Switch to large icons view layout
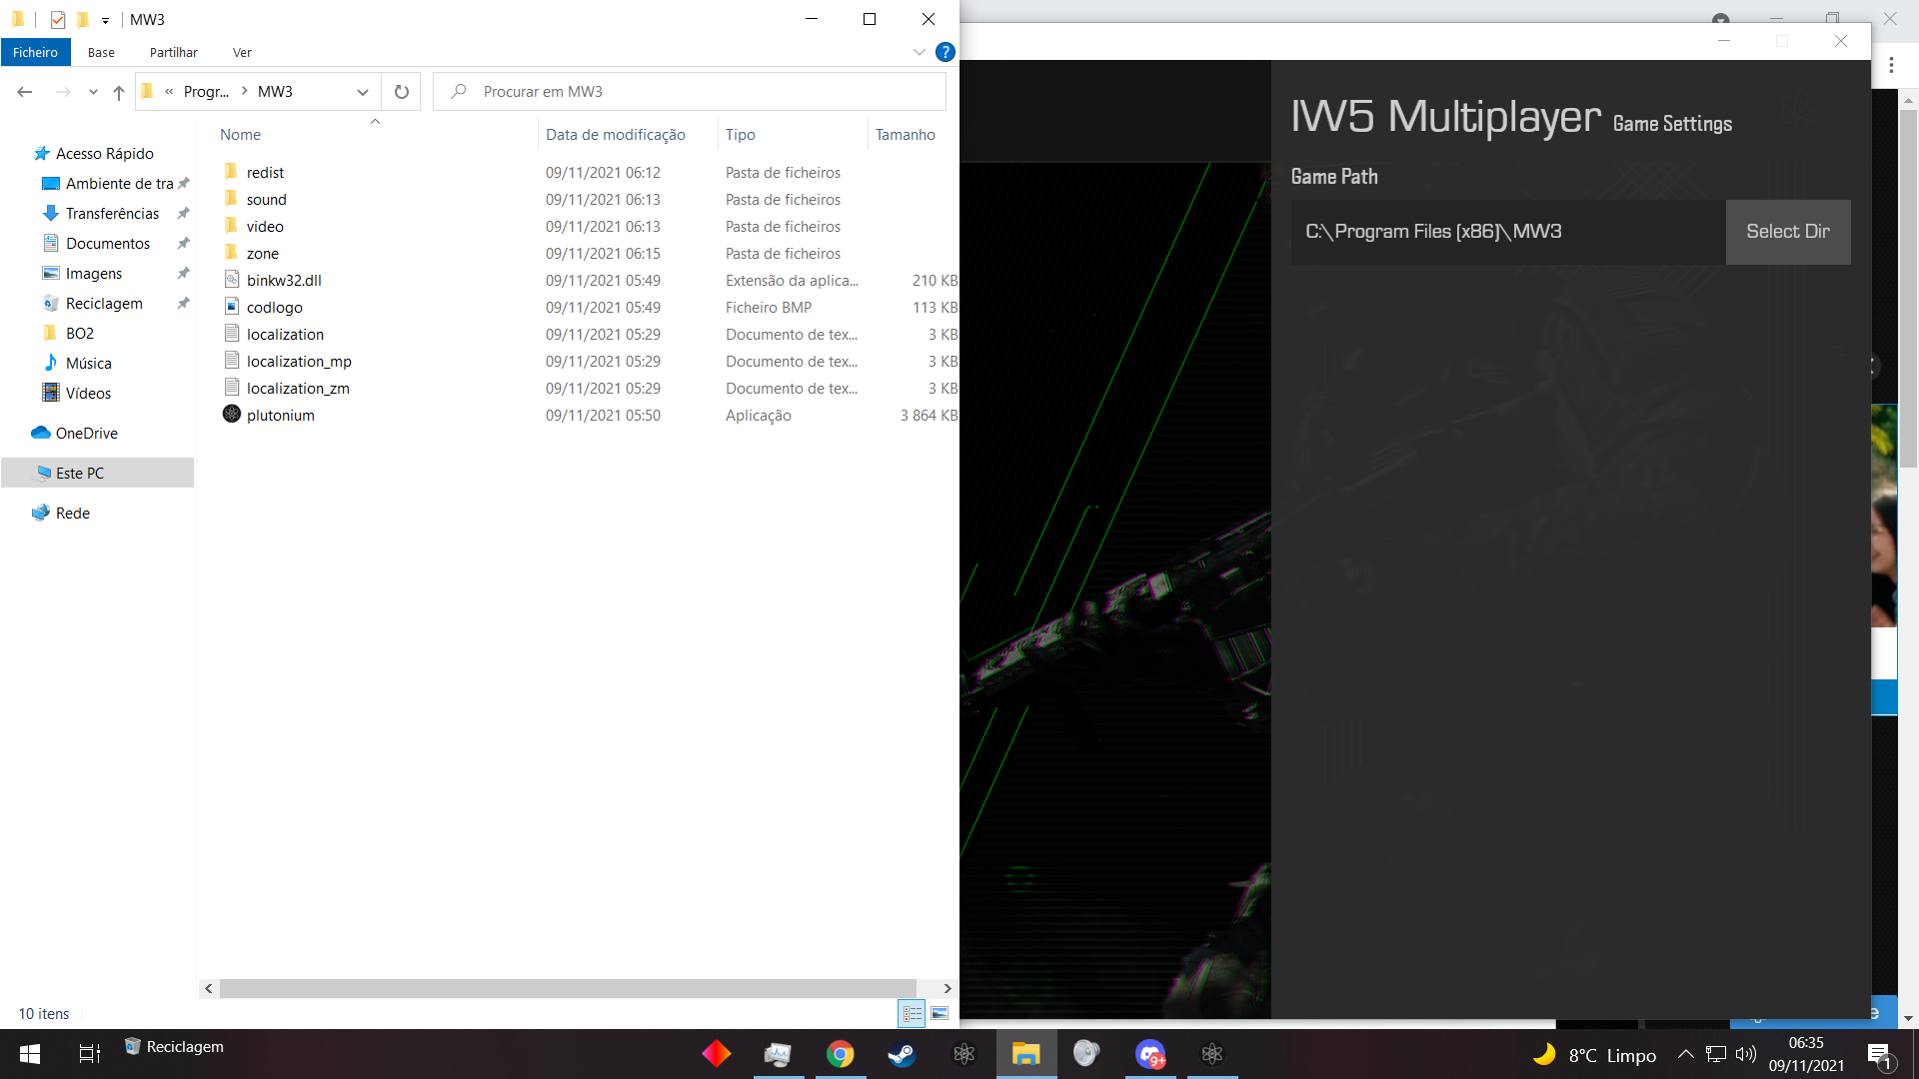The width and height of the screenshot is (1919, 1079). coord(940,1013)
